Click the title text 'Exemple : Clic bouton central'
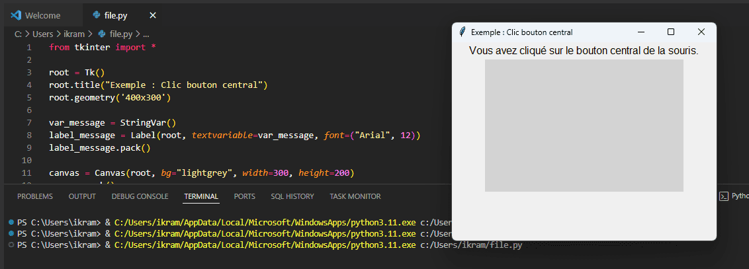This screenshot has height=269, width=749. click(521, 32)
